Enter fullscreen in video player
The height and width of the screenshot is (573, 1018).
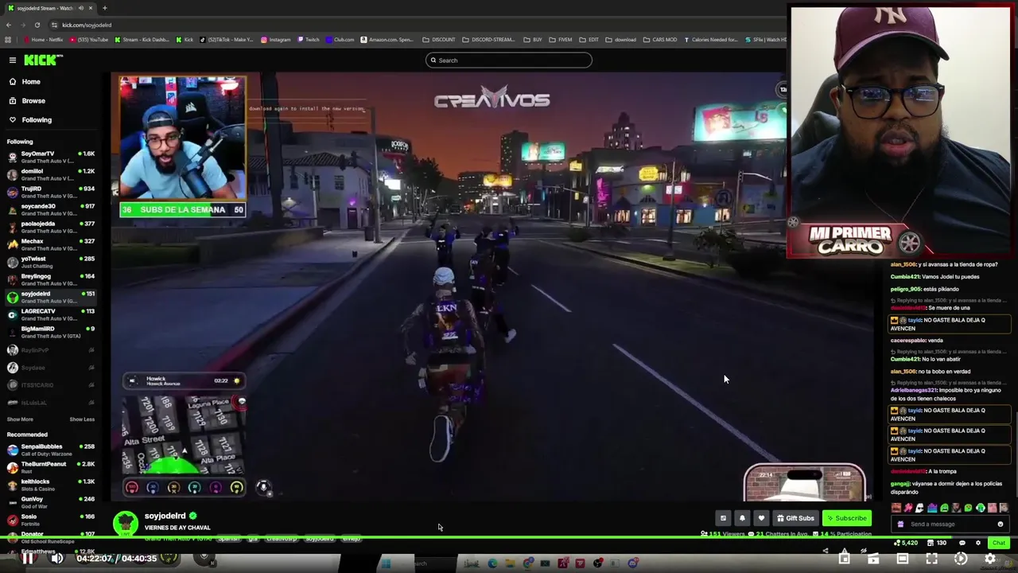[931, 559]
